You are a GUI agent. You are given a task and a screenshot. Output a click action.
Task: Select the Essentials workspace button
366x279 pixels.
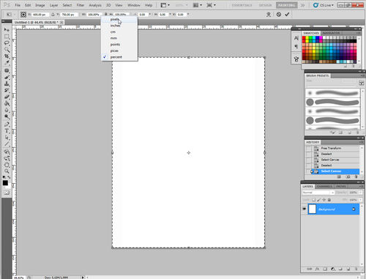pos(242,5)
